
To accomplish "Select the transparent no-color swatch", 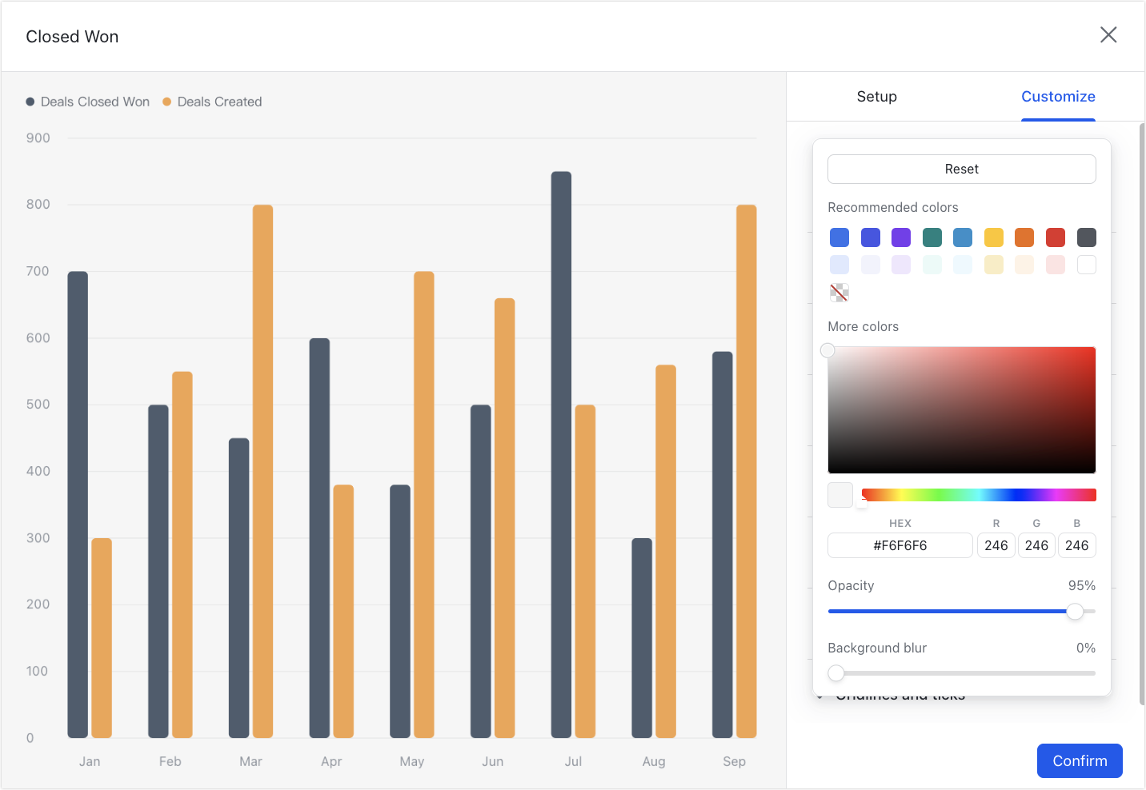I will [x=839, y=292].
